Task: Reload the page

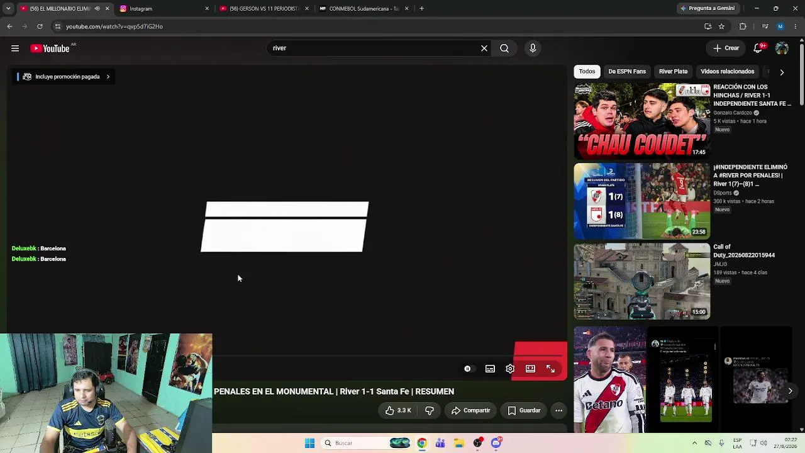Action: pyautogui.click(x=40, y=26)
